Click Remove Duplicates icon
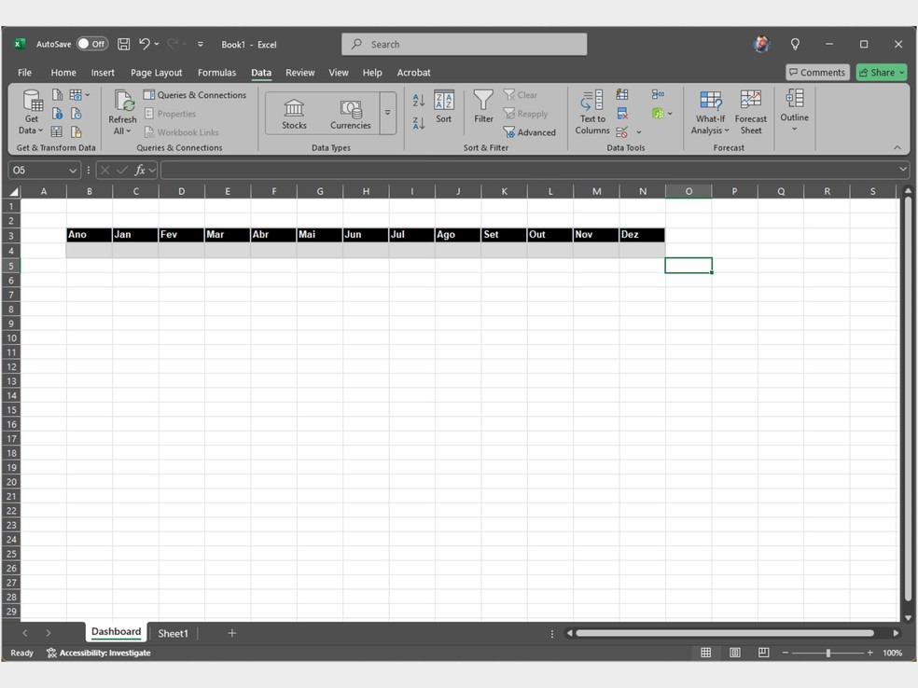Image resolution: width=918 pixels, height=688 pixels. [622, 114]
